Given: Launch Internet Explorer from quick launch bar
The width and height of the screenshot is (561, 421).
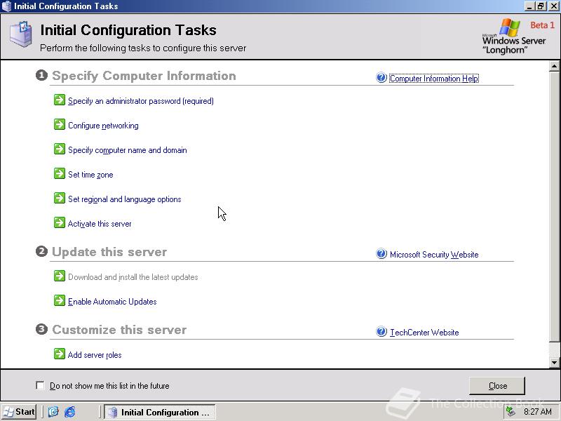Looking at the screenshot, I should click(x=69, y=412).
